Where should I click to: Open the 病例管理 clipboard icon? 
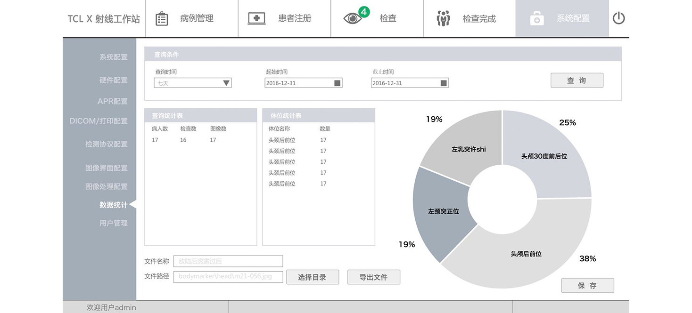161,18
